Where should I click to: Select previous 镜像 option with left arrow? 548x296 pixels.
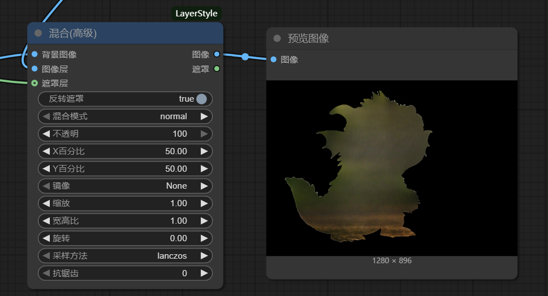coord(46,186)
